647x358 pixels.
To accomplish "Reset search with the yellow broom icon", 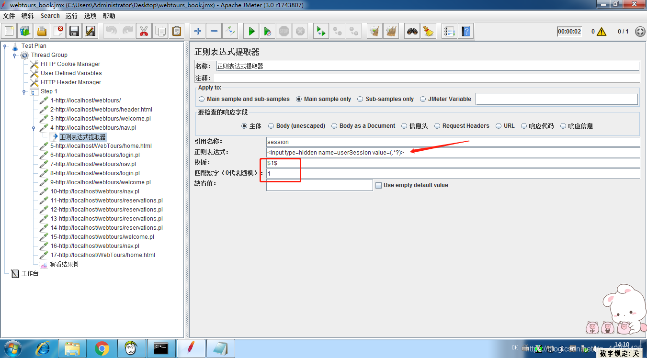I will [428, 32].
